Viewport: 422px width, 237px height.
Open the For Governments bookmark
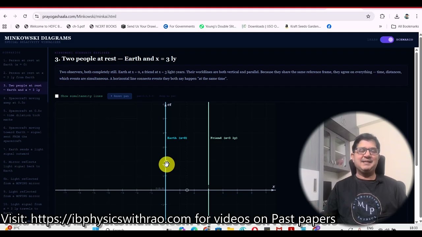click(179, 26)
